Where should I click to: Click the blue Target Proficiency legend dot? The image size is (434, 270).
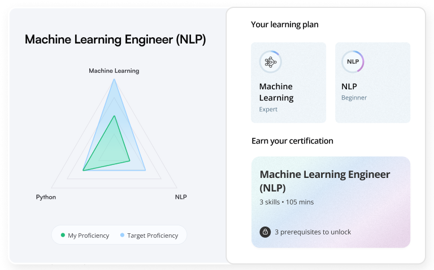click(122, 235)
